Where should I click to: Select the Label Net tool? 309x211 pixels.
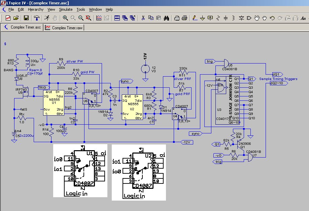click(x=210, y=18)
